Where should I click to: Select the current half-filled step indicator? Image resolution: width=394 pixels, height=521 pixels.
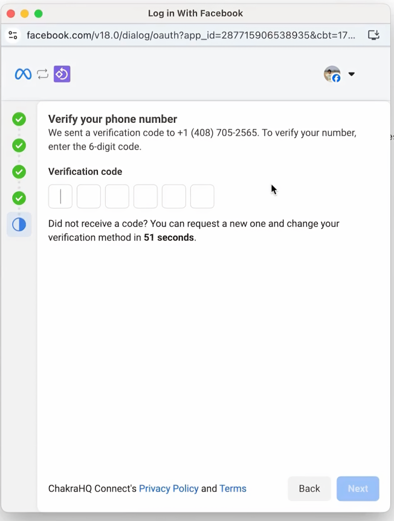(19, 224)
